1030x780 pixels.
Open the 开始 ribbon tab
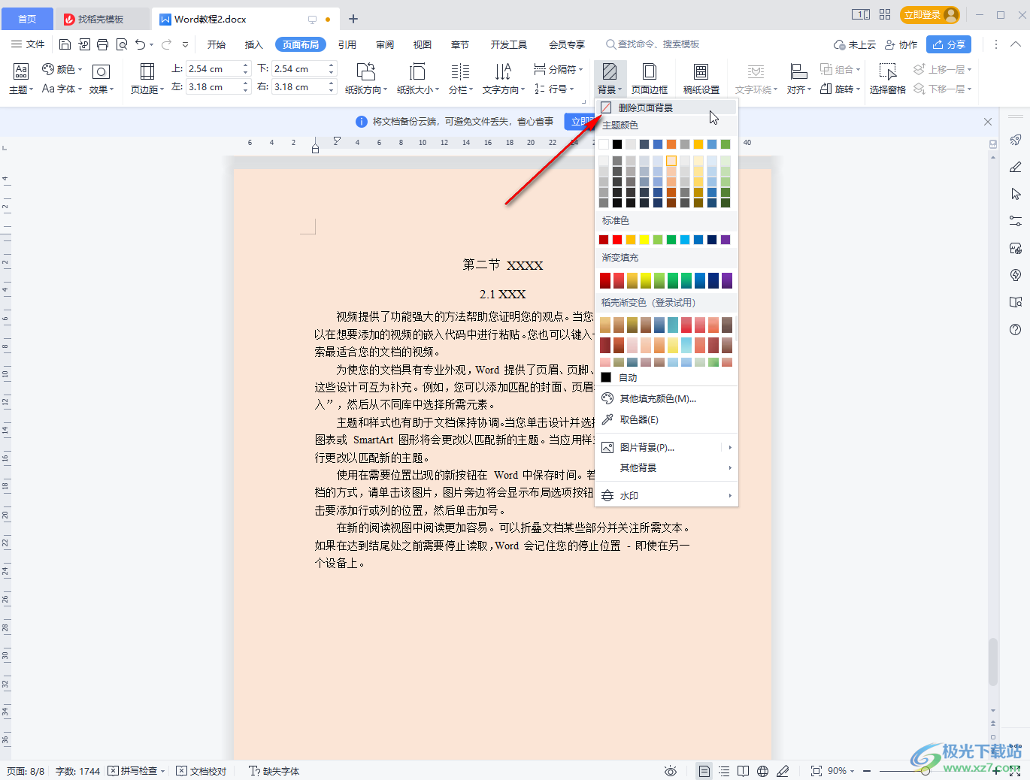217,44
